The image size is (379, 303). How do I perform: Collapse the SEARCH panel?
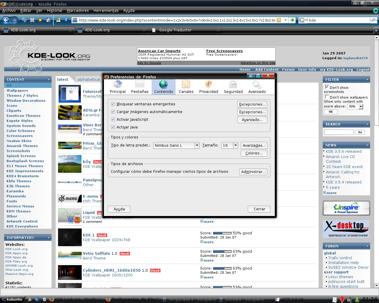pyautogui.click(x=367, y=124)
